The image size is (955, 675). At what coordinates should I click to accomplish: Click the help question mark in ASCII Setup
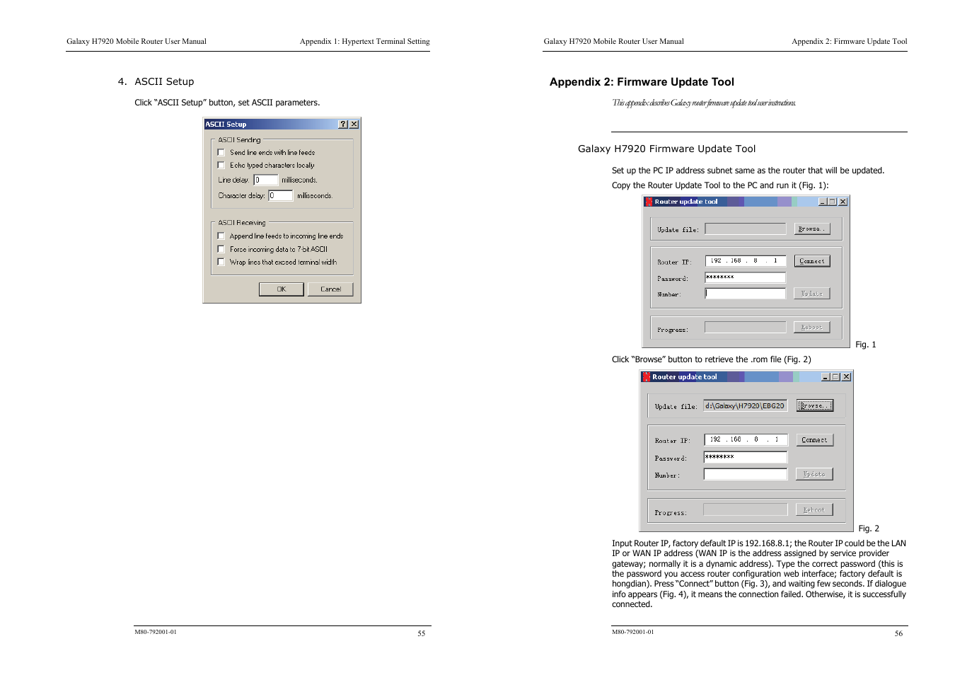click(x=343, y=124)
